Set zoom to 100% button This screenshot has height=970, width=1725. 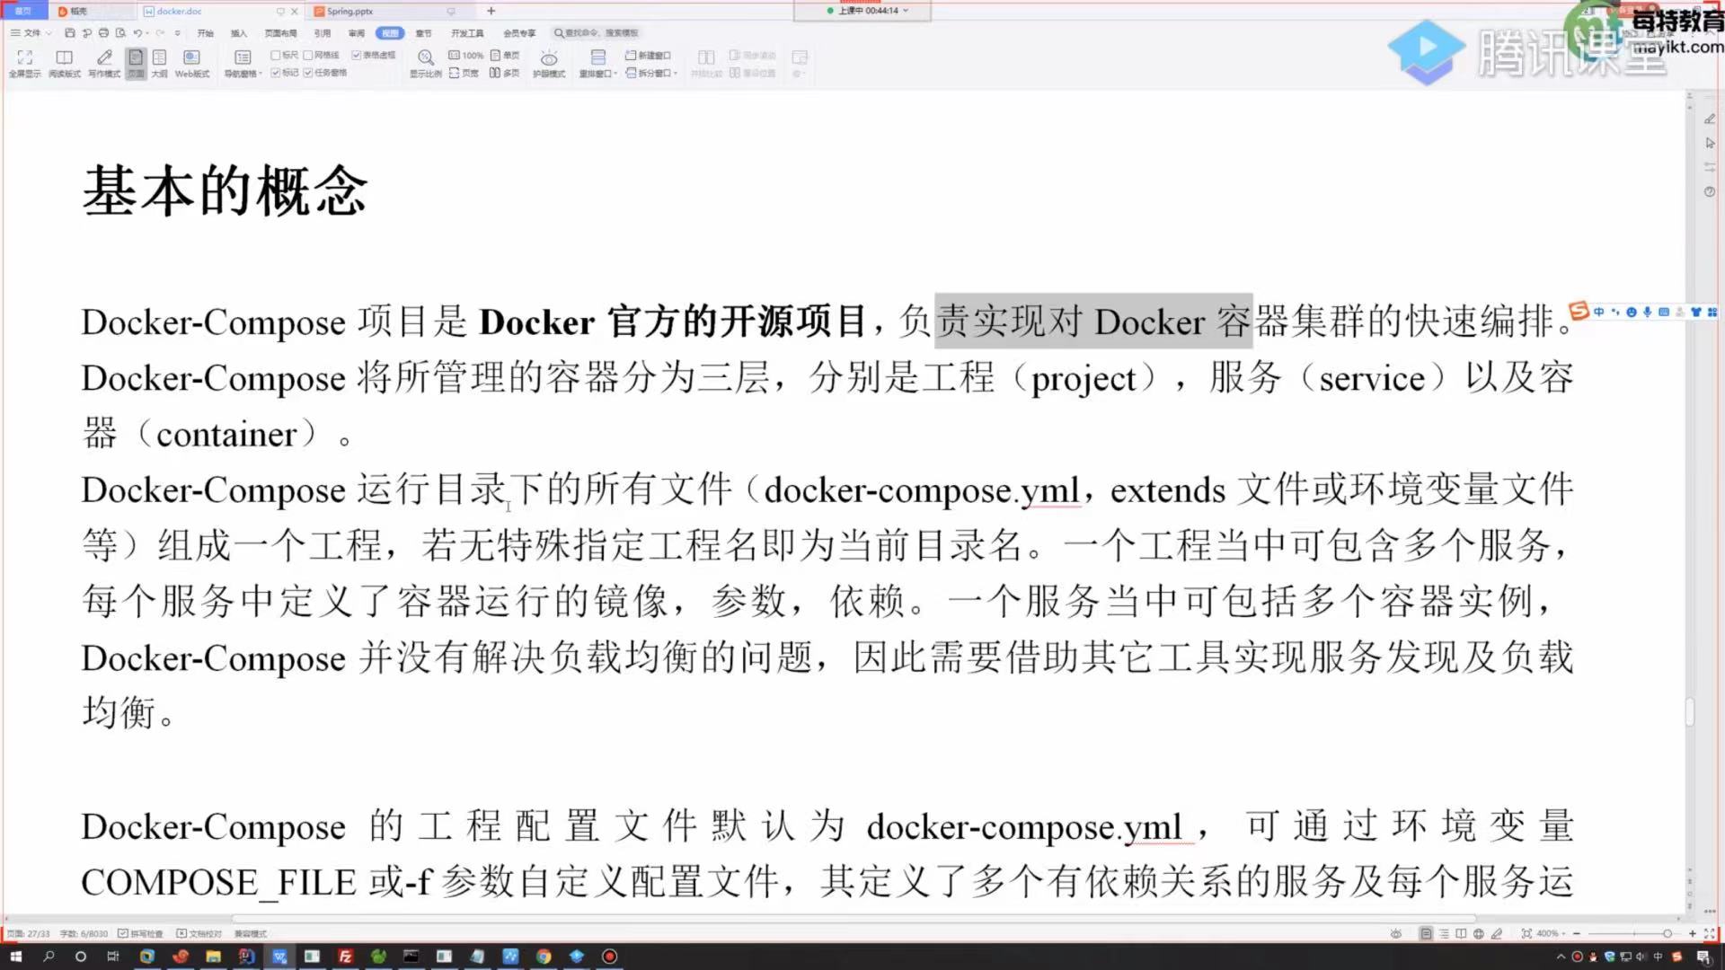click(466, 55)
